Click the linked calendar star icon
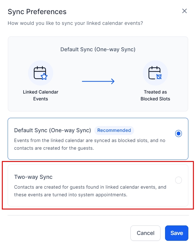This screenshot has height=246, width=196. point(40,73)
